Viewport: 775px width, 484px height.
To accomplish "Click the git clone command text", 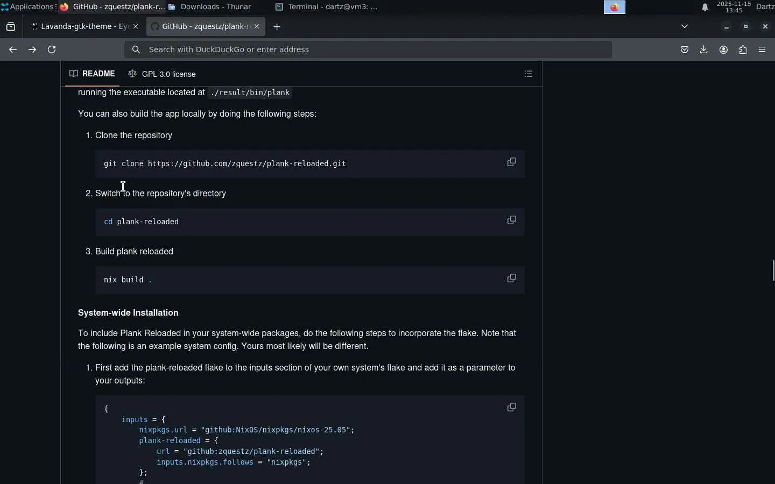I will (225, 163).
